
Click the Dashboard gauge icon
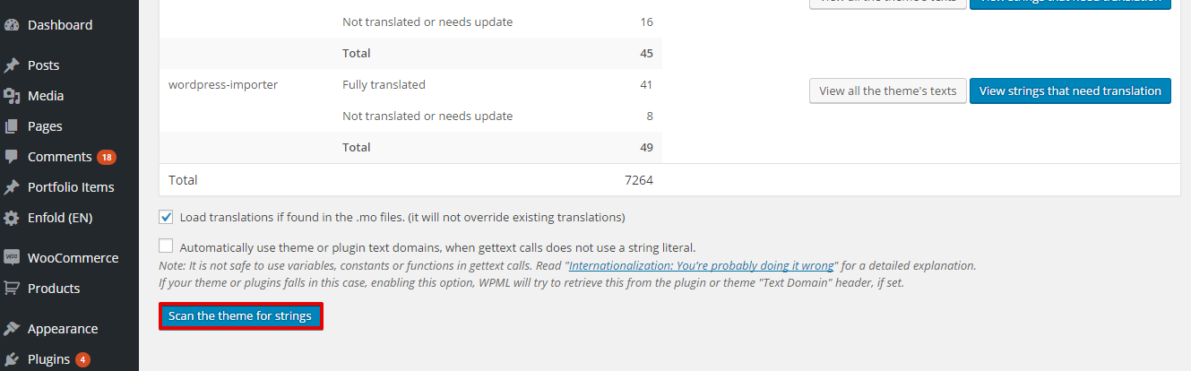click(12, 25)
